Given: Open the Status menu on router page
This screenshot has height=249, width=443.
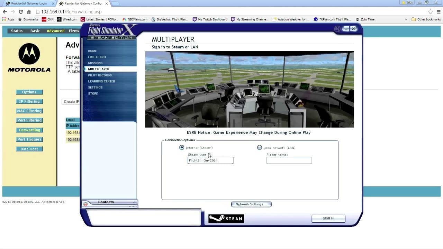Looking at the screenshot, I should pos(17,31).
